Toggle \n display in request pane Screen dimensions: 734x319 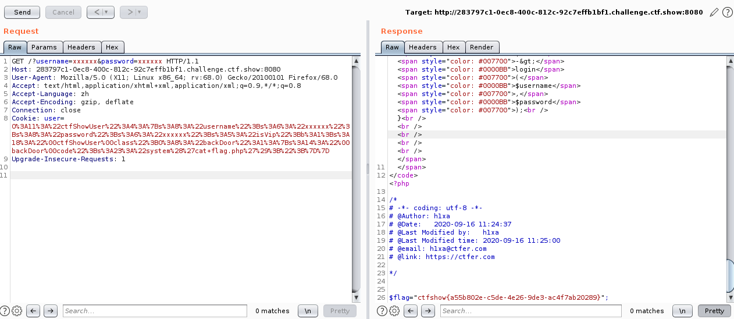pyautogui.click(x=308, y=311)
